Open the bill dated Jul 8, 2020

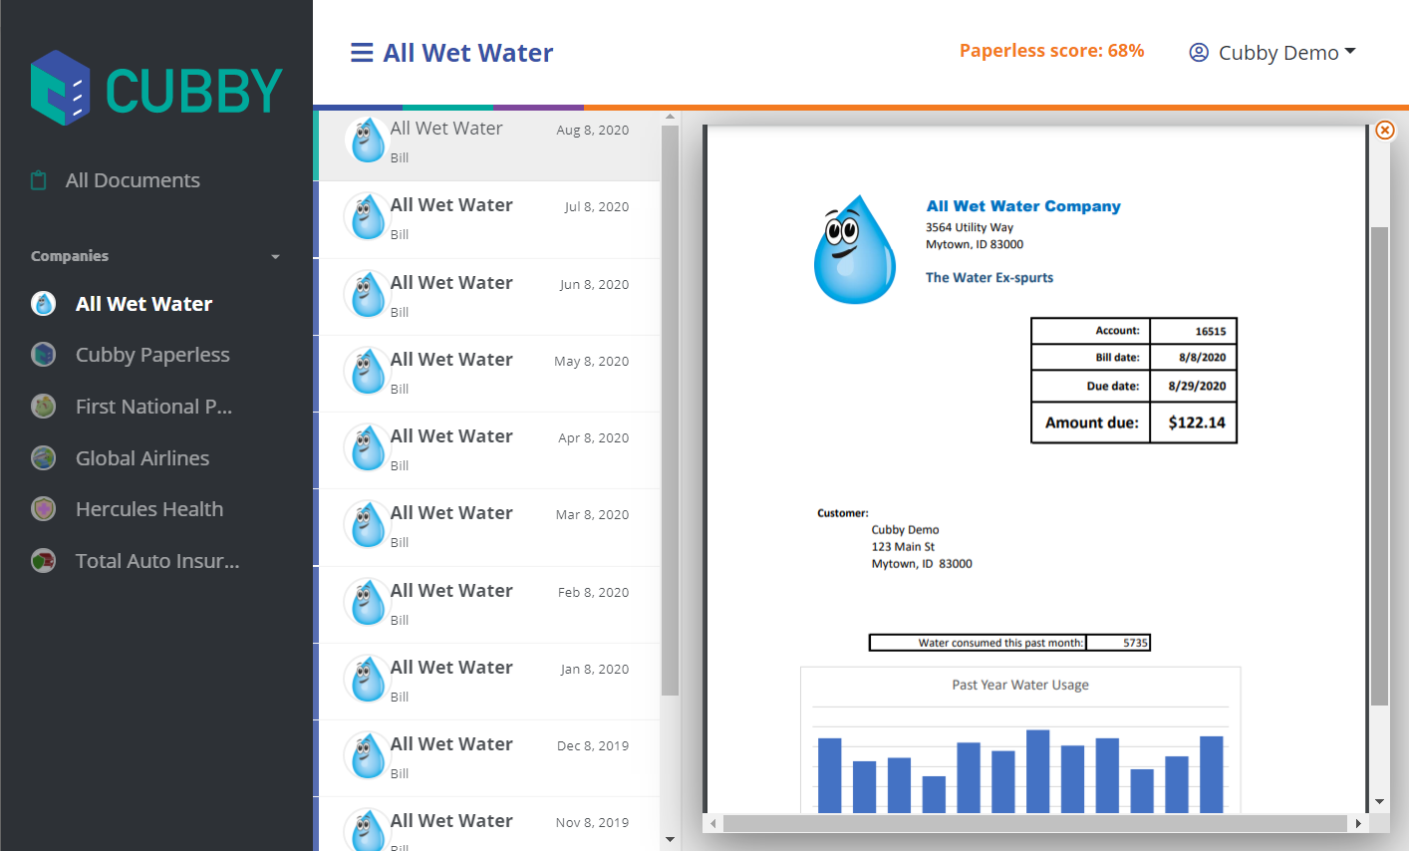(488, 220)
